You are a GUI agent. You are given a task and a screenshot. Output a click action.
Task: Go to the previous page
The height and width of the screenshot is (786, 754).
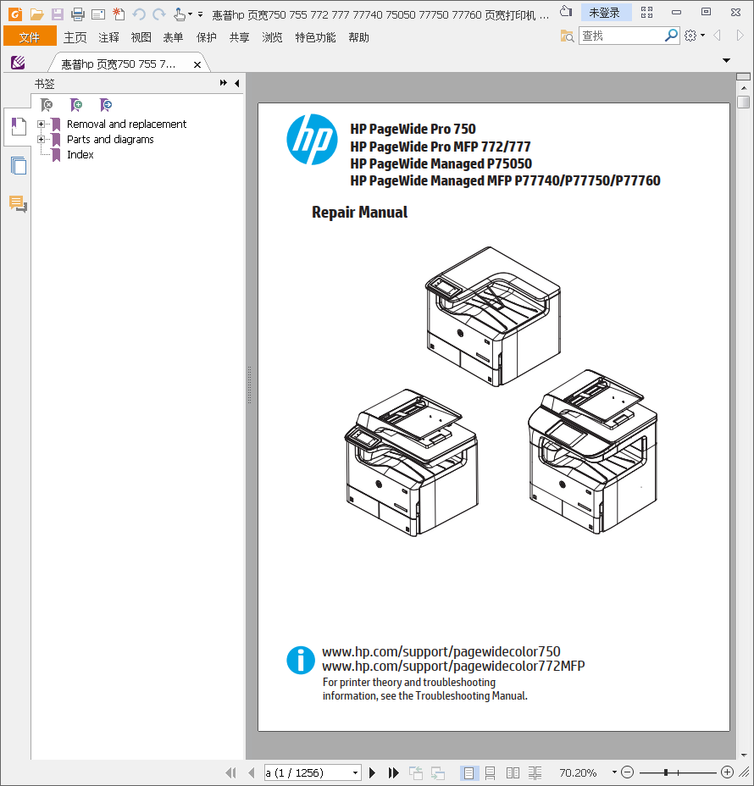pos(251,773)
